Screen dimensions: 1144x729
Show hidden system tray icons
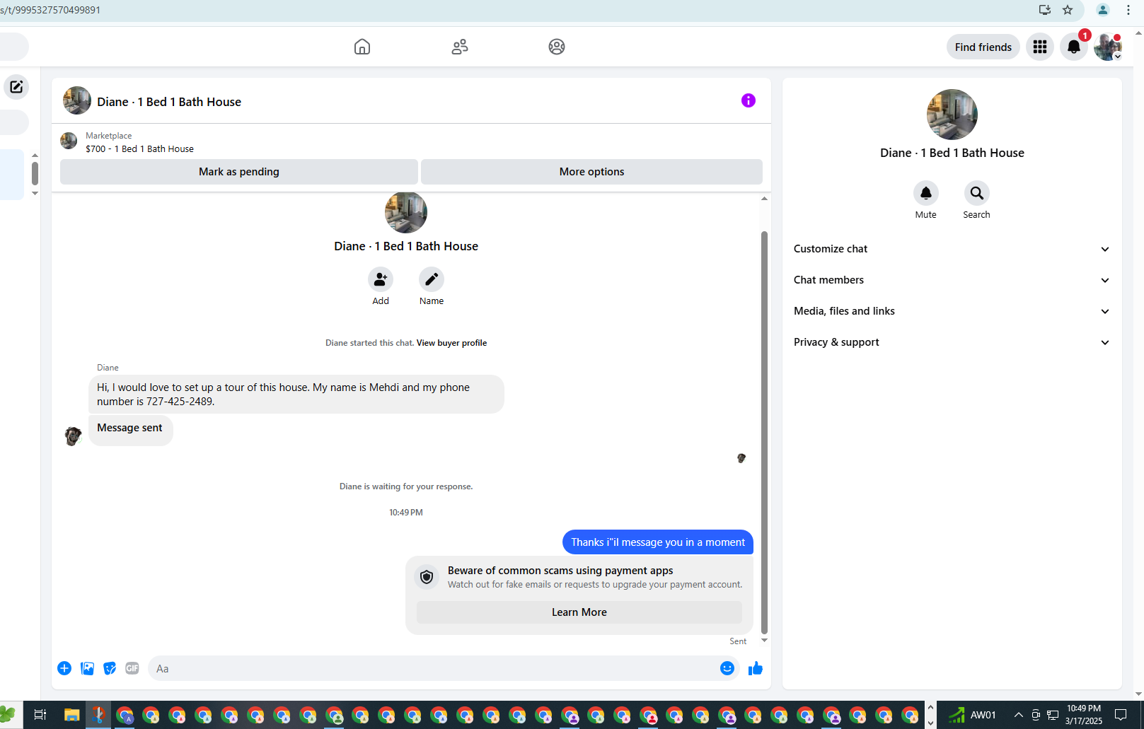[x=1019, y=715]
